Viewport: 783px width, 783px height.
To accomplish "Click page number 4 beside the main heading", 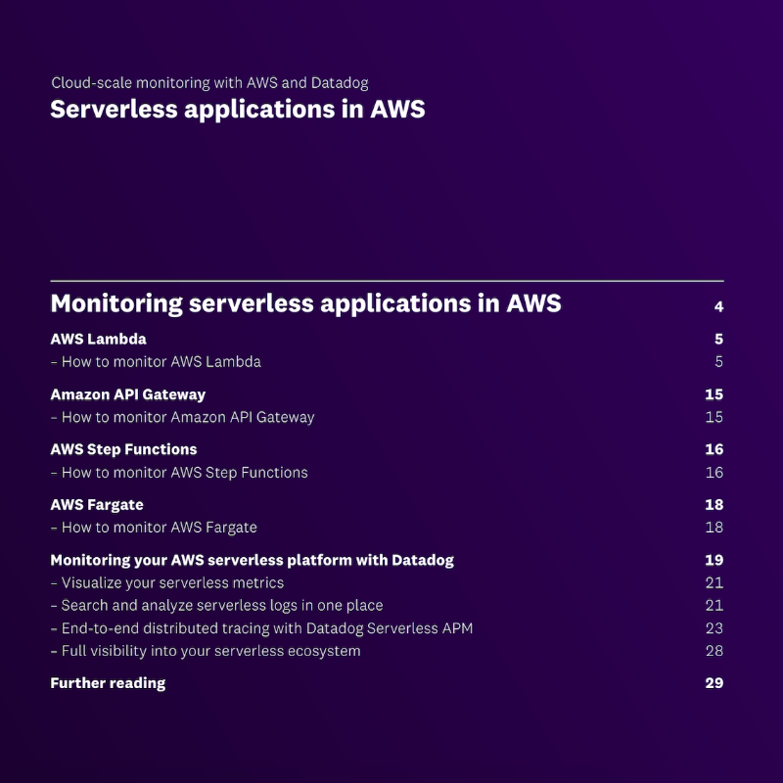I will click(718, 306).
